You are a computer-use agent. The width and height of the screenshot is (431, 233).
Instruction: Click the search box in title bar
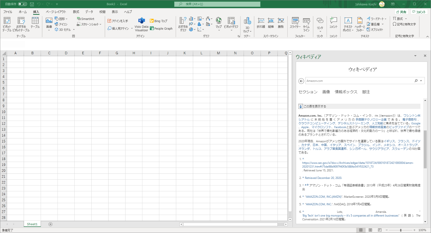217,4
